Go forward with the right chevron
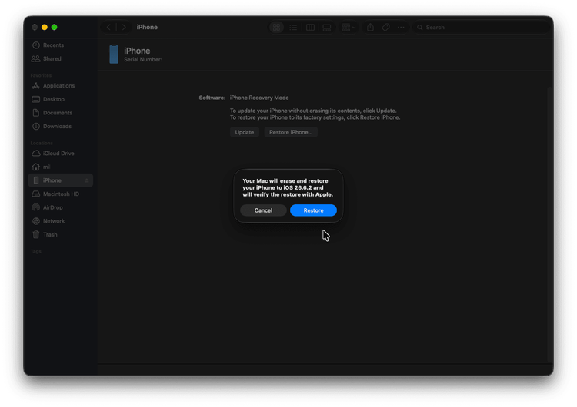Image resolution: width=577 pixels, height=407 pixels. coord(124,27)
